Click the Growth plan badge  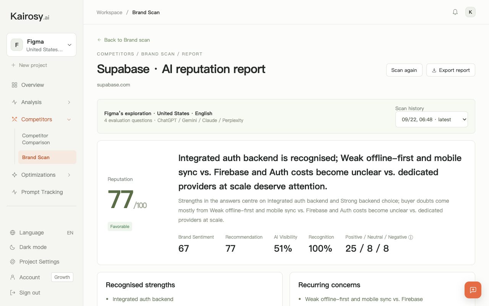tap(62, 277)
